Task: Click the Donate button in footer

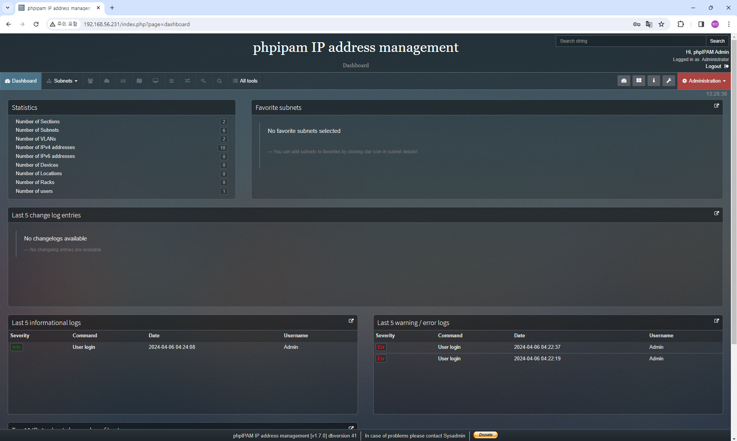Action: pyautogui.click(x=485, y=435)
